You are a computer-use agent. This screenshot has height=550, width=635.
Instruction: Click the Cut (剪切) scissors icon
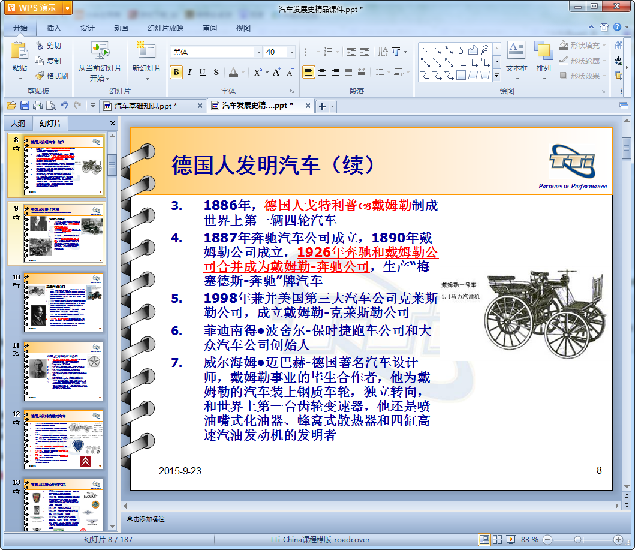click(40, 46)
